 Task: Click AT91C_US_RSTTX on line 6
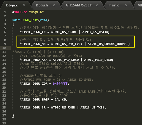point(95,32)
